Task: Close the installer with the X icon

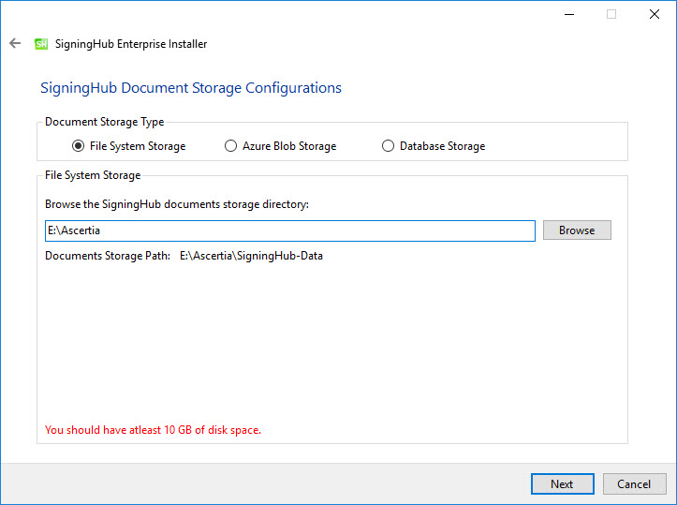Action: tap(655, 14)
